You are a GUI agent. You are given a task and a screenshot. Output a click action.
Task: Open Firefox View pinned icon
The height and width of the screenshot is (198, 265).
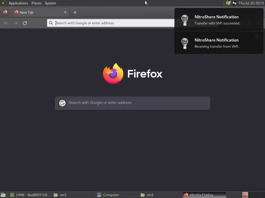coord(5,12)
